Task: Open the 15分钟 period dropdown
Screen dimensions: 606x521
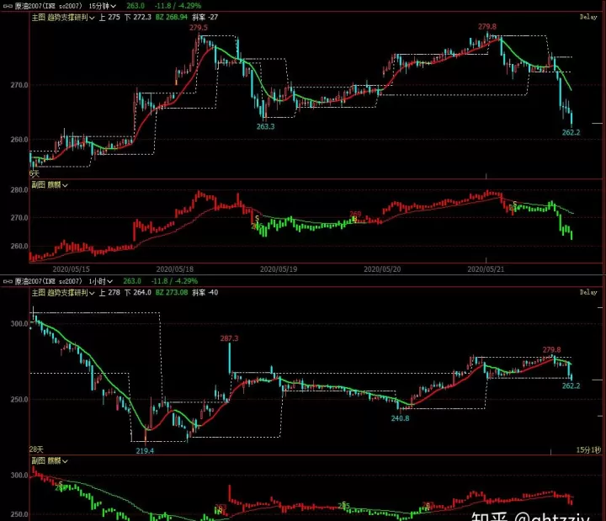Action: 102,6
